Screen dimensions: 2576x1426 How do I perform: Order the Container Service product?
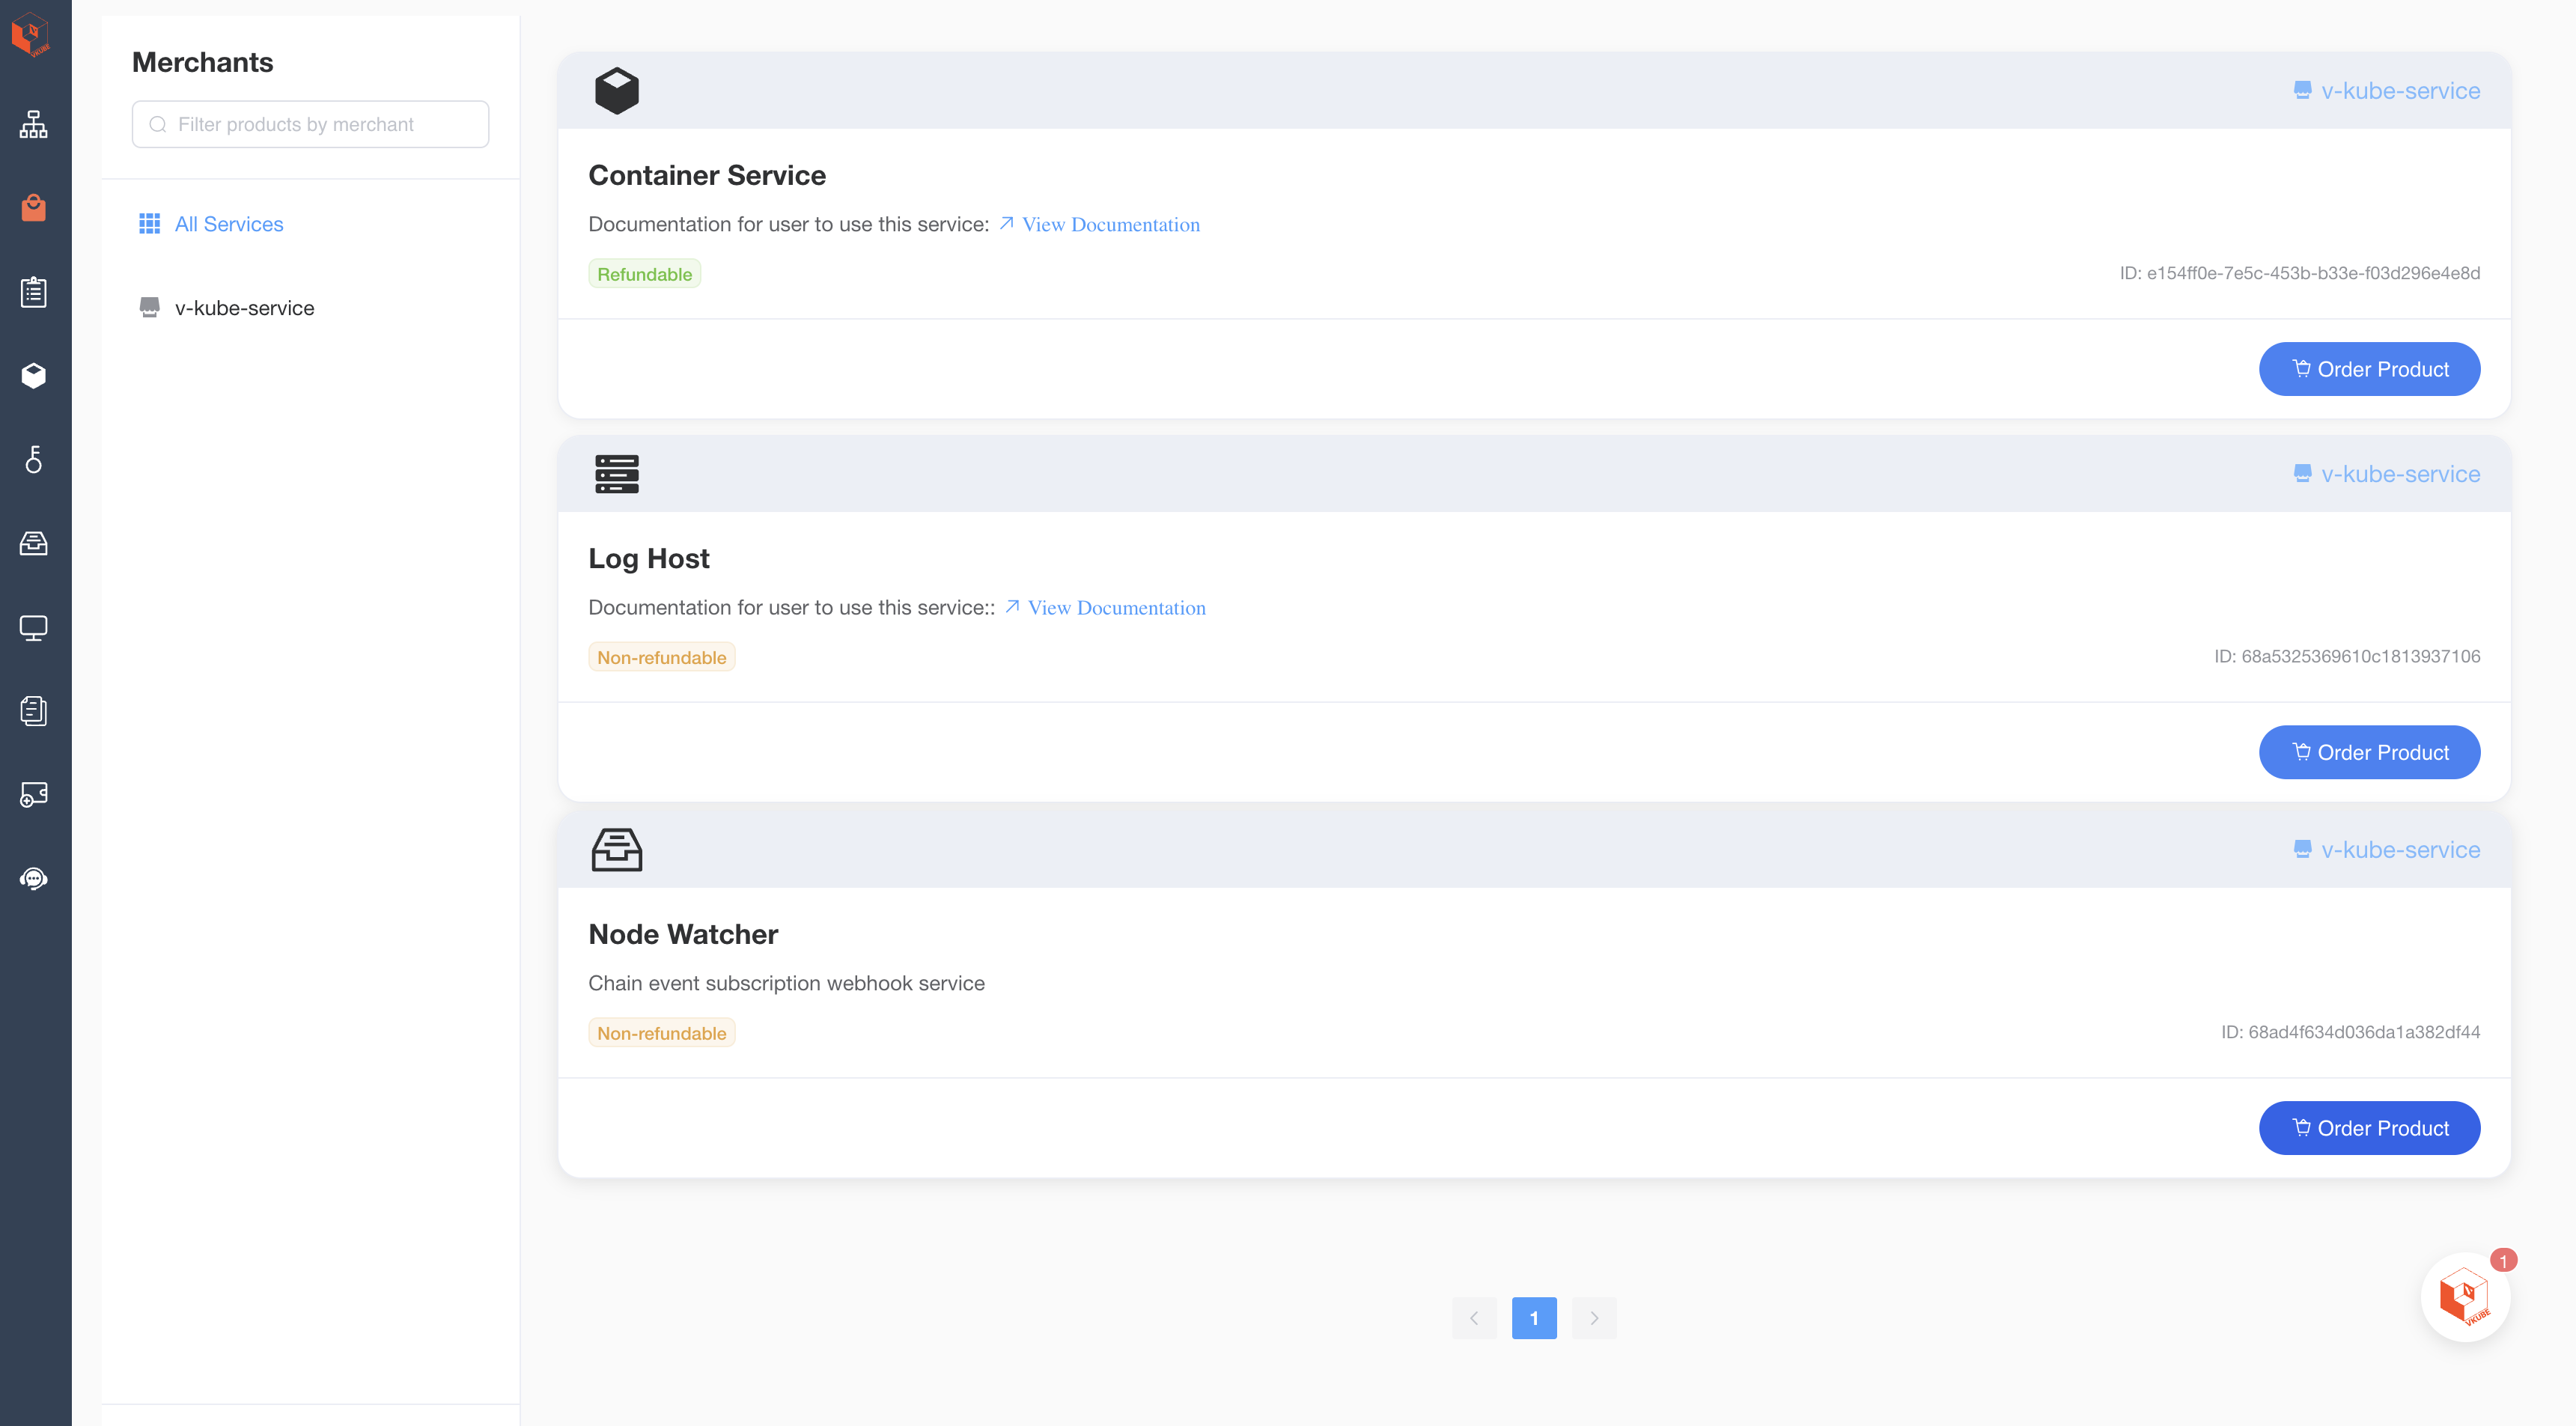[x=2368, y=369]
